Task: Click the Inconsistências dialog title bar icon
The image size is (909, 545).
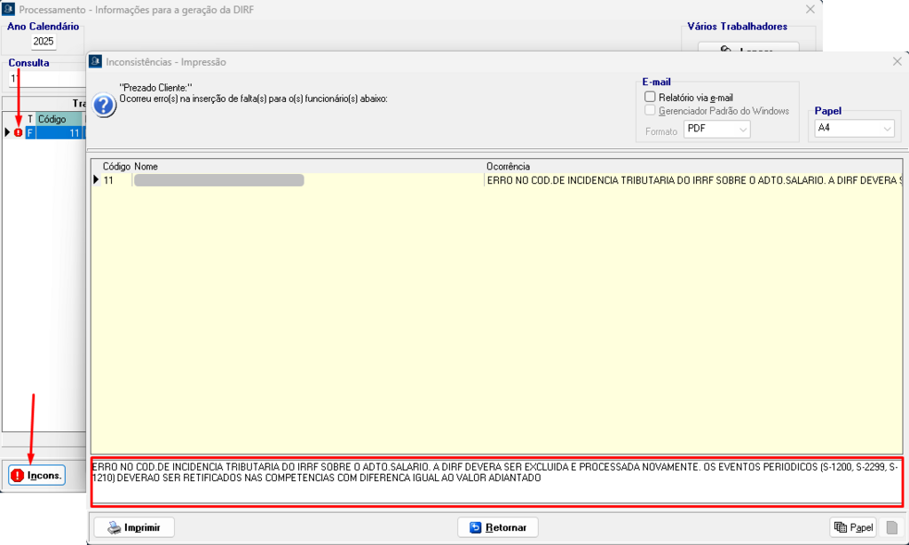Action: point(96,62)
